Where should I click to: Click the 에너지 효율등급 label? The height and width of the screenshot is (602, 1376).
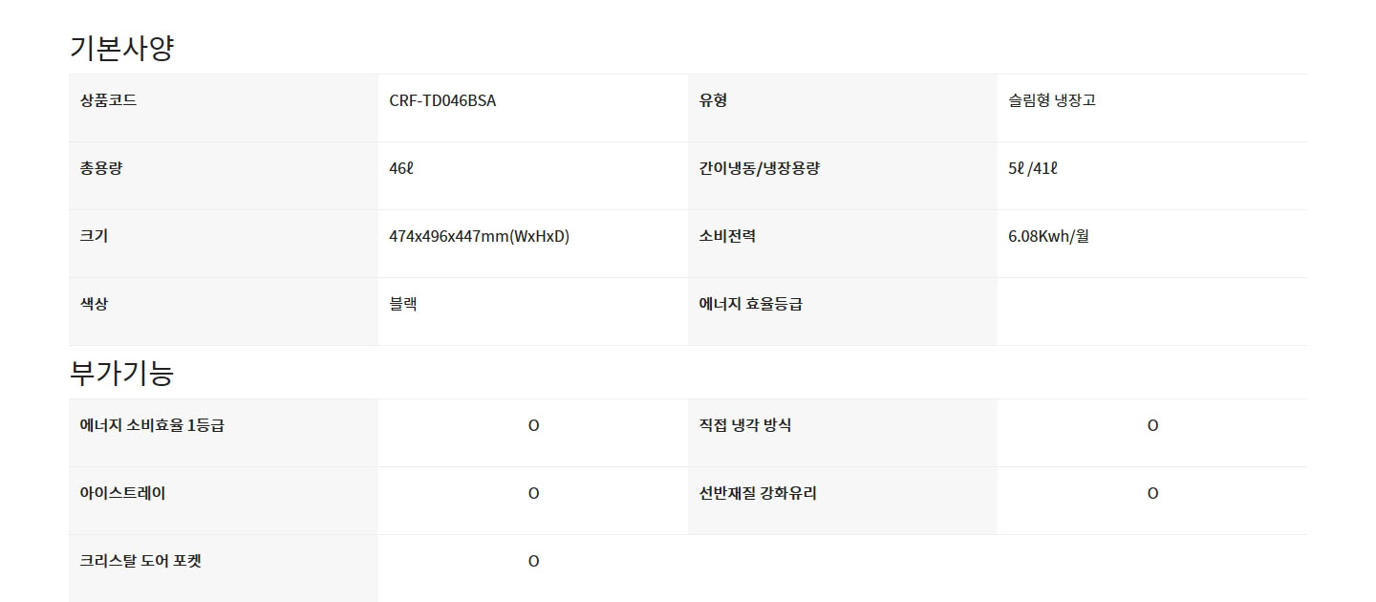point(751,304)
